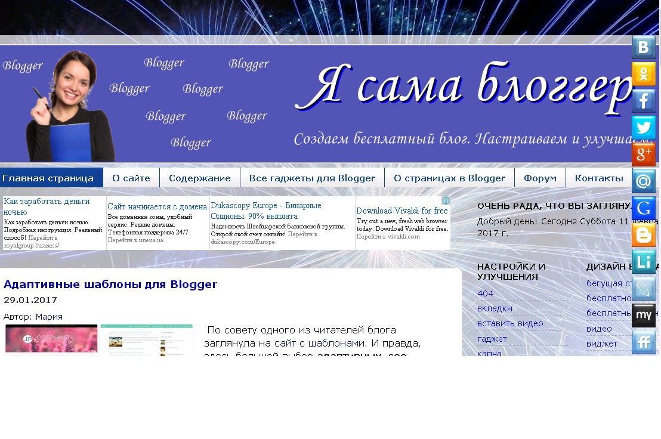Open post Адаптивные шаблоны для Blogger
Viewport: 661px width, 439px height.
click(x=110, y=285)
